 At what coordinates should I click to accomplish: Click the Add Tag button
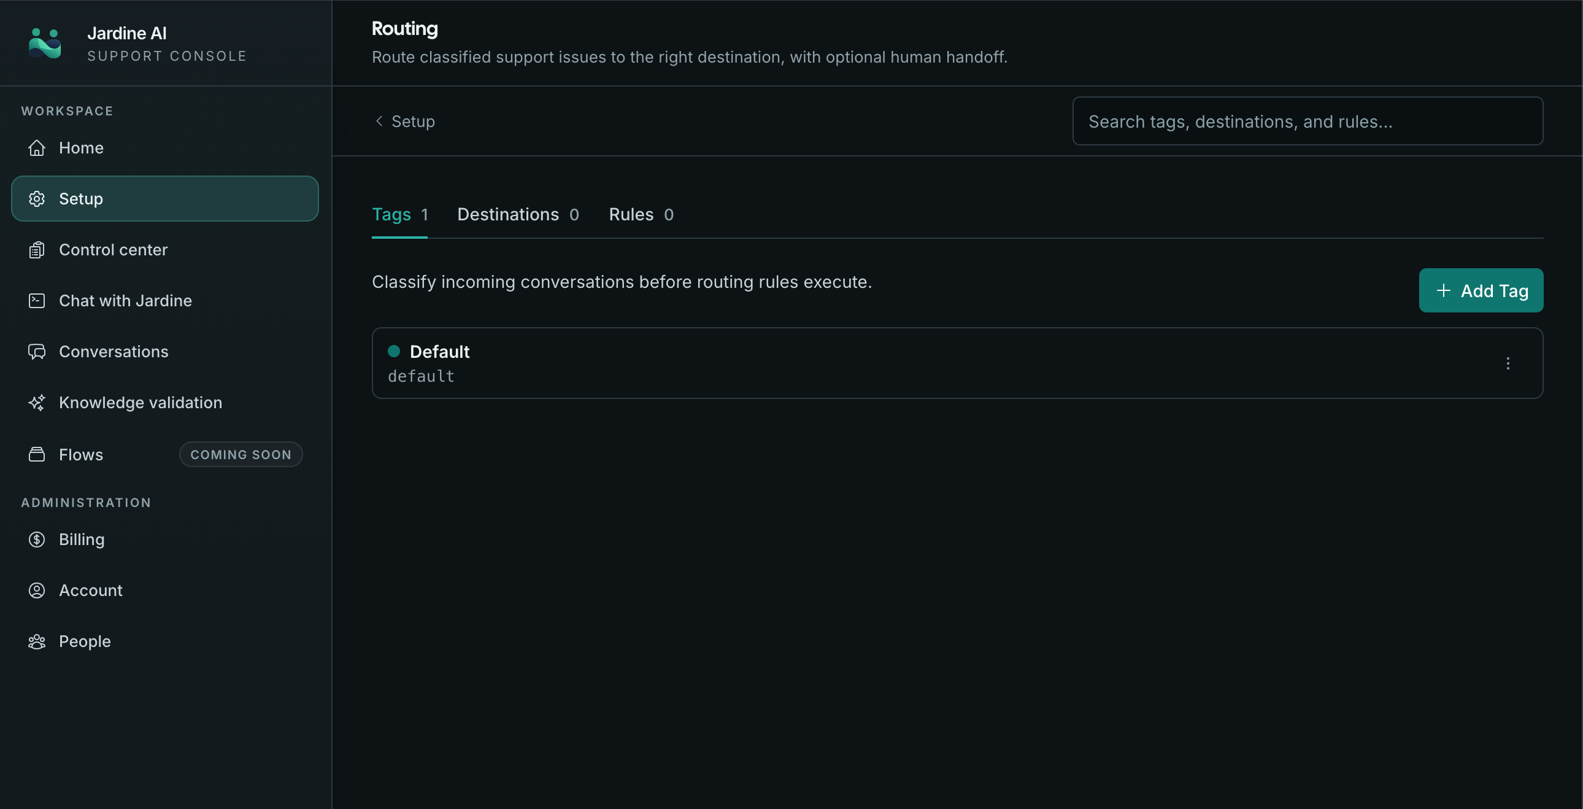[1481, 290]
